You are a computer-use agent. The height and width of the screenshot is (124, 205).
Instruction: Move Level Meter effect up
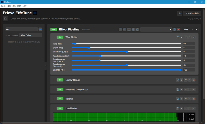click(182, 108)
